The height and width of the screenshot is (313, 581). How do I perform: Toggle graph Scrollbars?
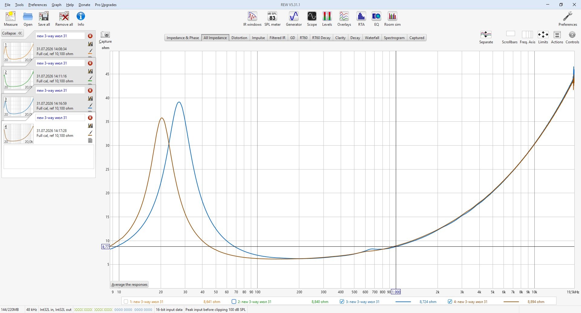(510, 37)
